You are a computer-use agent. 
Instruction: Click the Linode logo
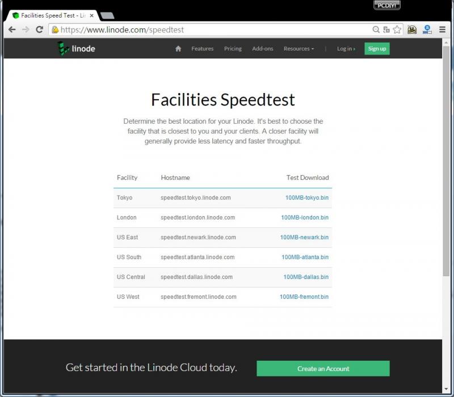[x=76, y=48]
